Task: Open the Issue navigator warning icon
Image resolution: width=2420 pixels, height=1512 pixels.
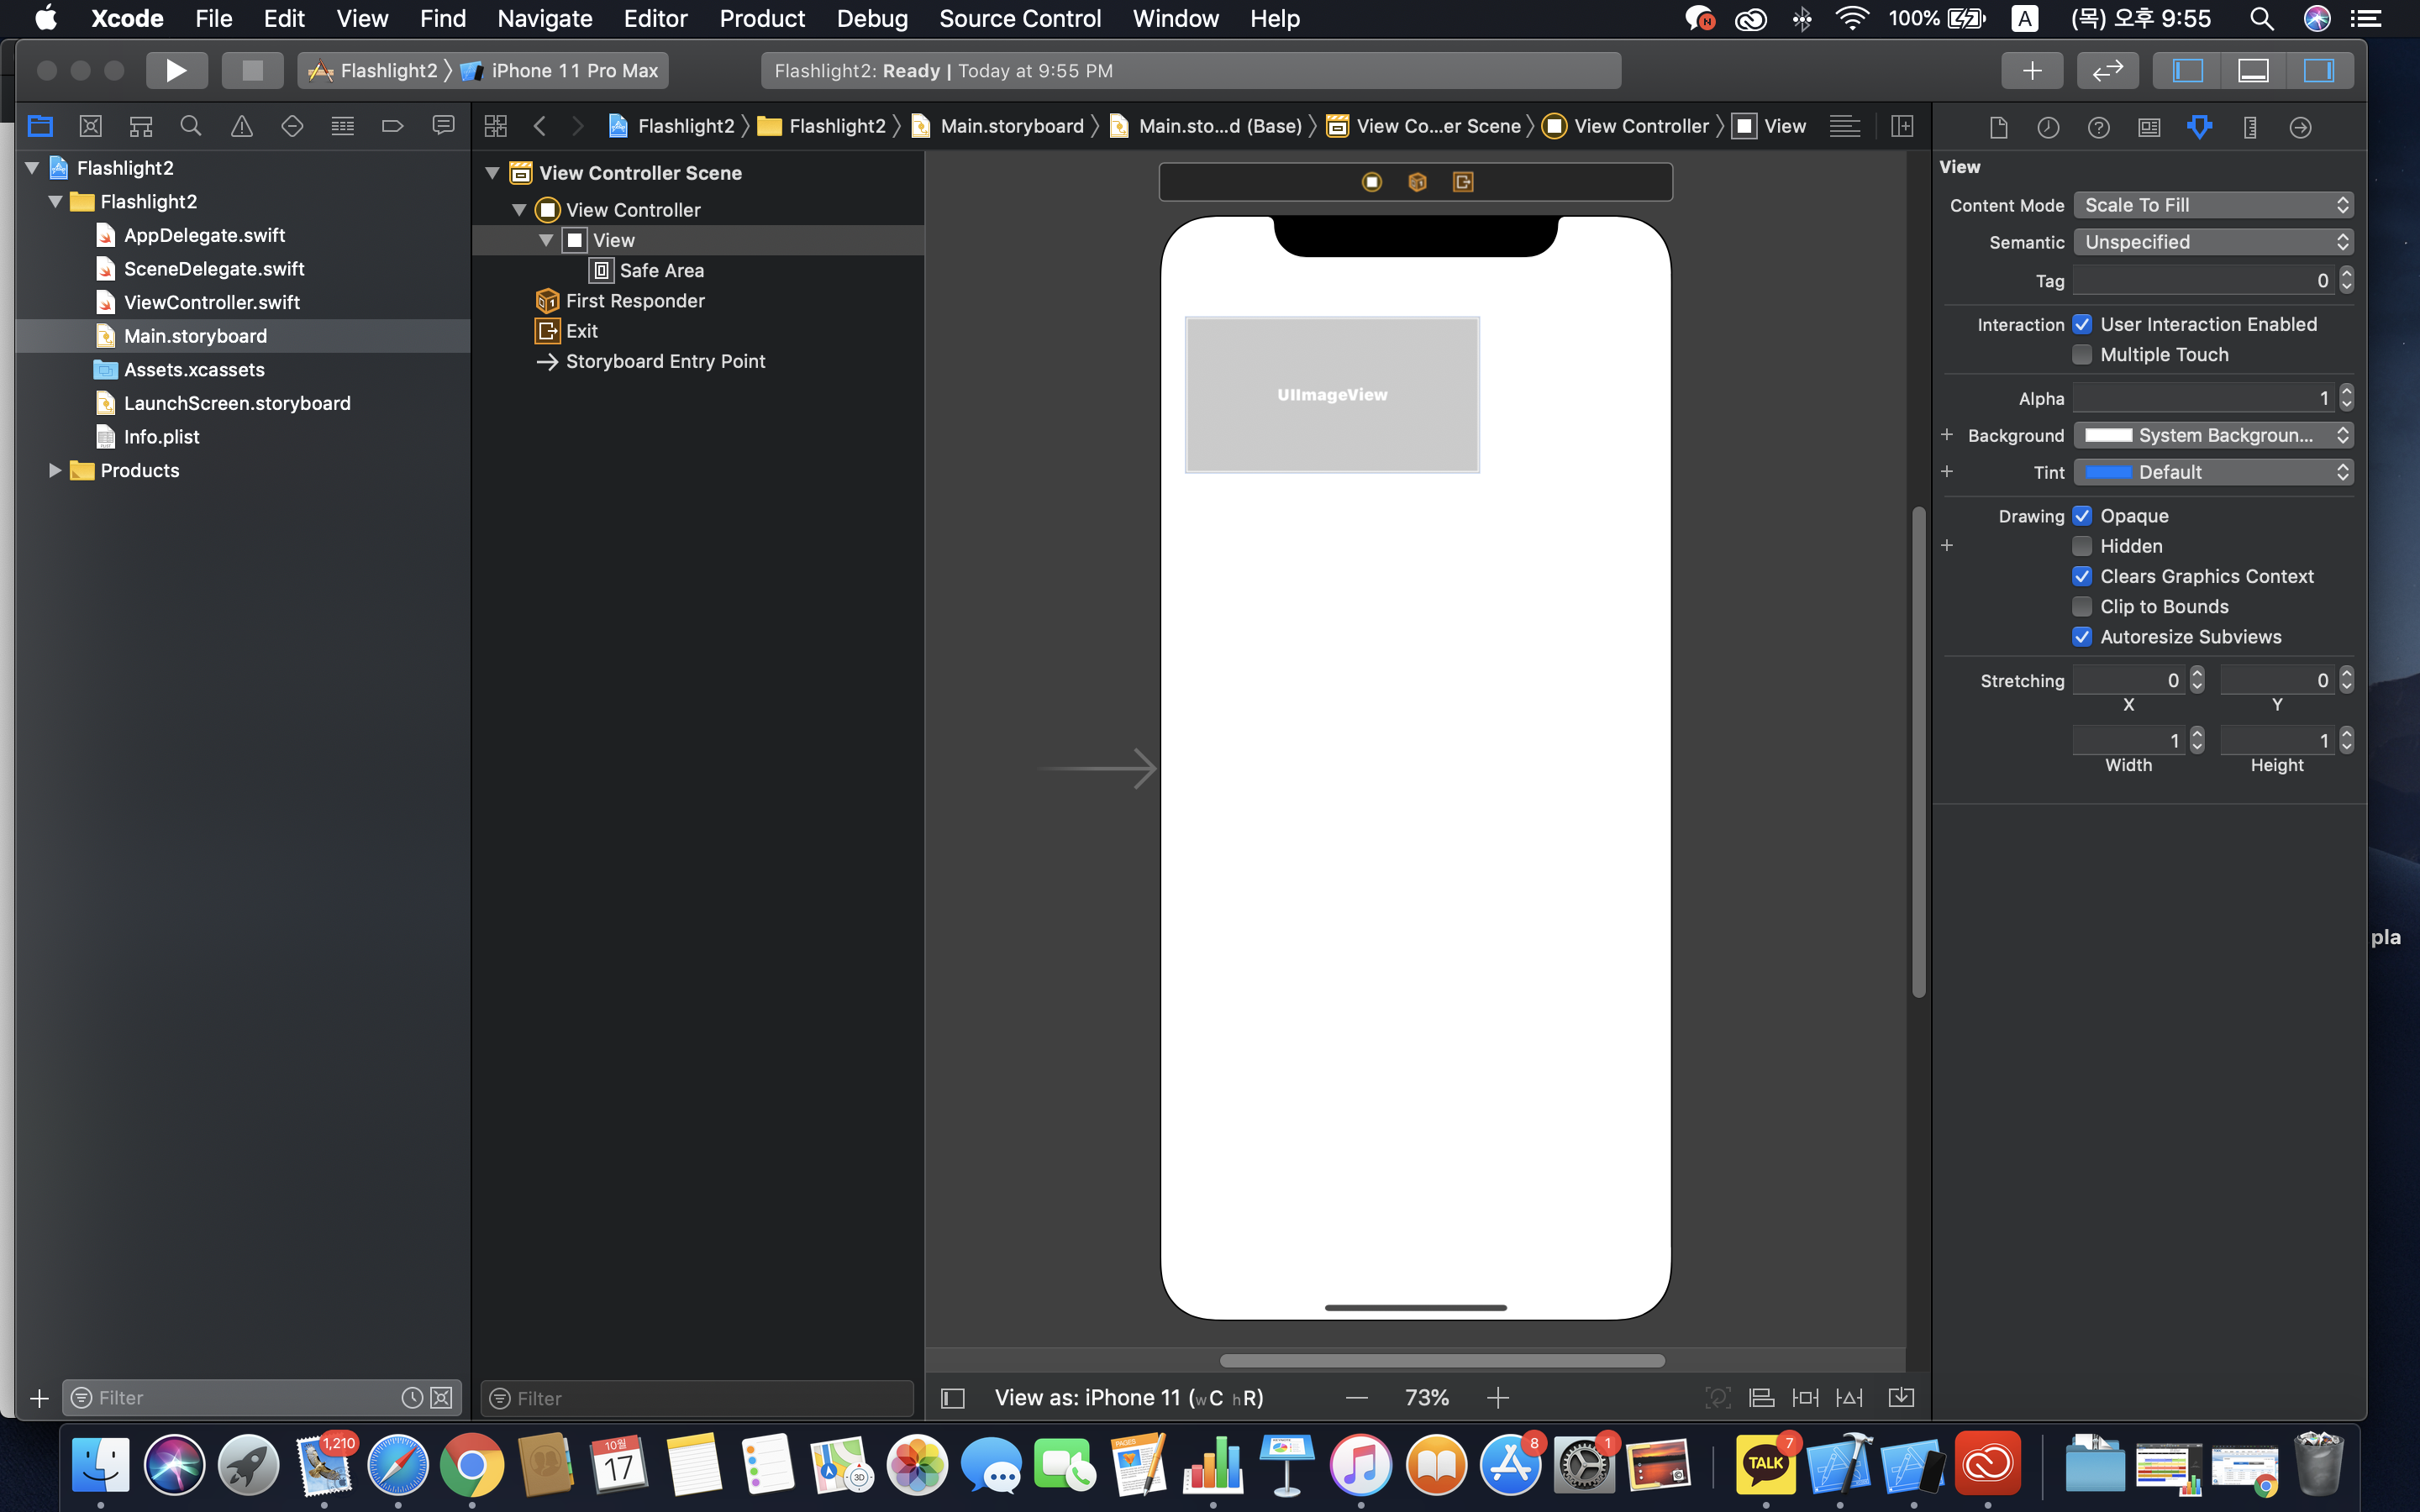Action: [241, 126]
